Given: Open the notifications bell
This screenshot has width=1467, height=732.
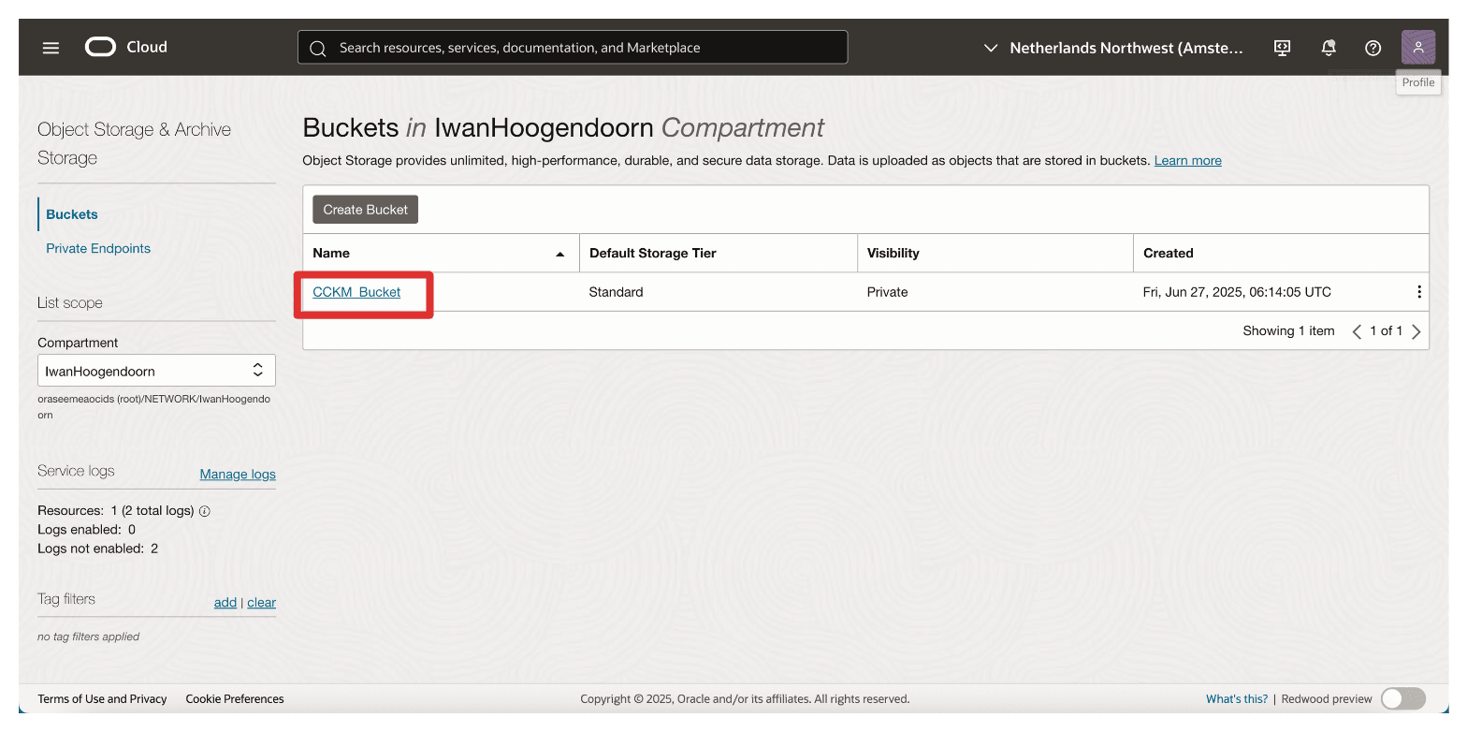Looking at the screenshot, I should (x=1328, y=48).
